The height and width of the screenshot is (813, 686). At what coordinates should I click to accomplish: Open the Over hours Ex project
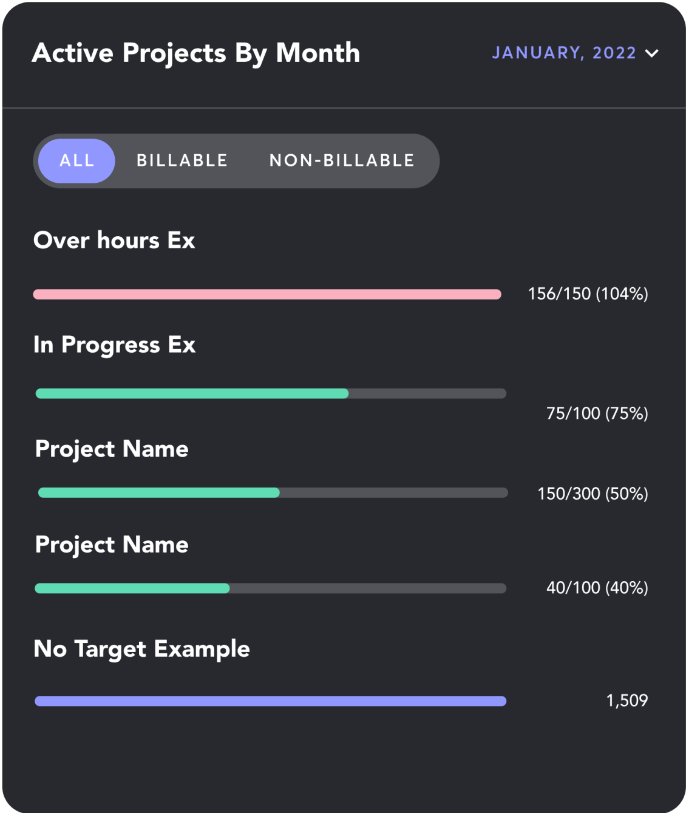[114, 240]
